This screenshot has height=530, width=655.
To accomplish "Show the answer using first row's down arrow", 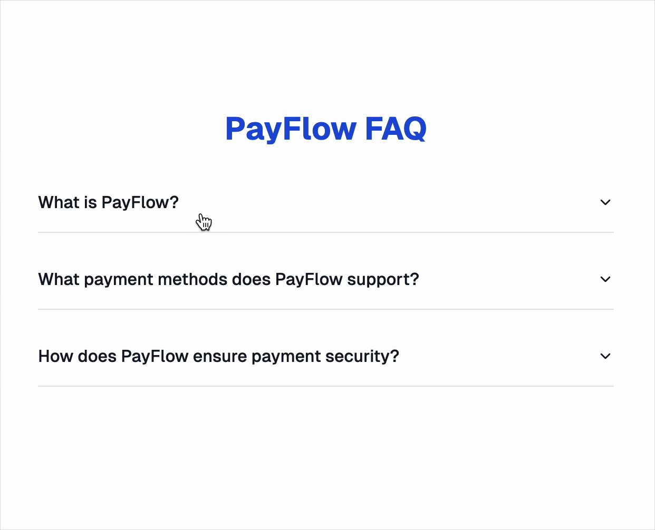I will [605, 202].
